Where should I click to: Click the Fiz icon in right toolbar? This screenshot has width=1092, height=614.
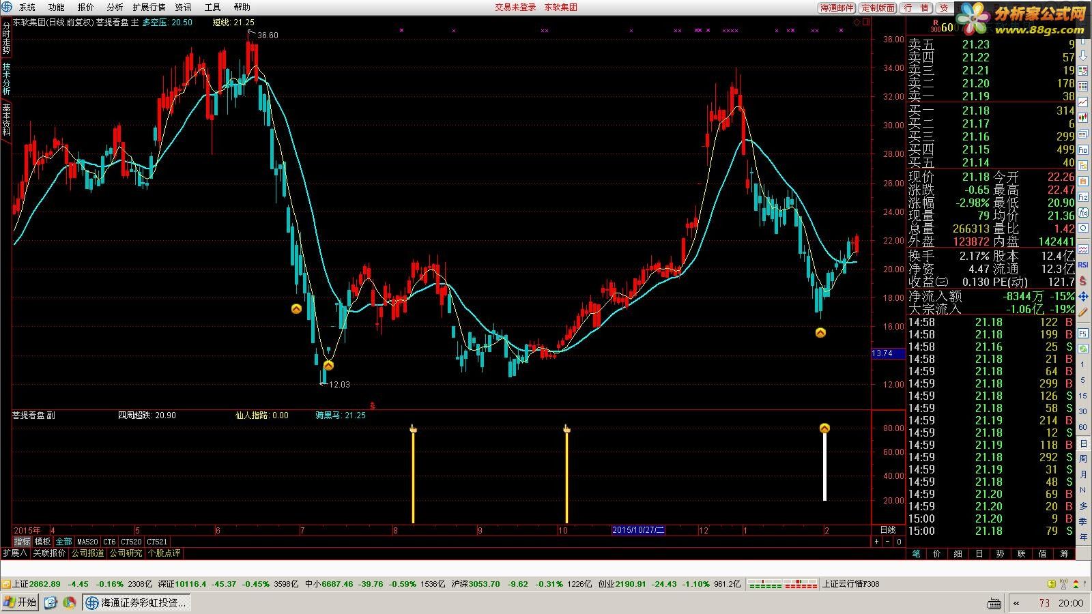pyautogui.click(x=1083, y=196)
